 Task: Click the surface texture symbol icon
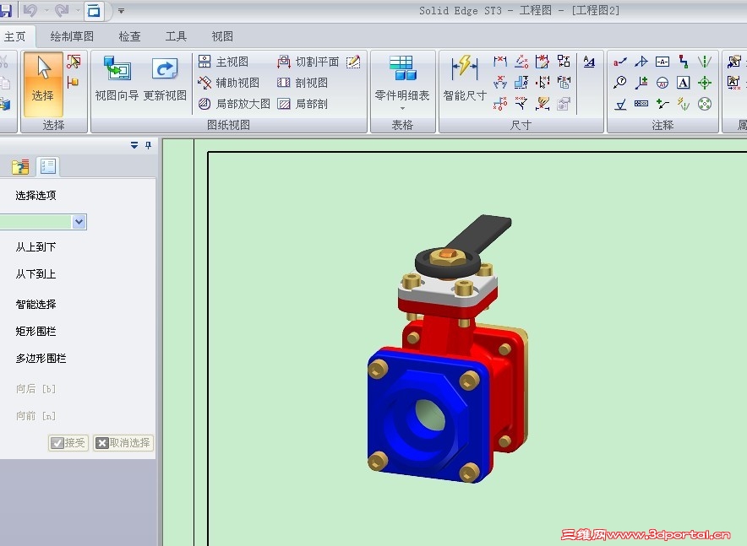pos(619,103)
